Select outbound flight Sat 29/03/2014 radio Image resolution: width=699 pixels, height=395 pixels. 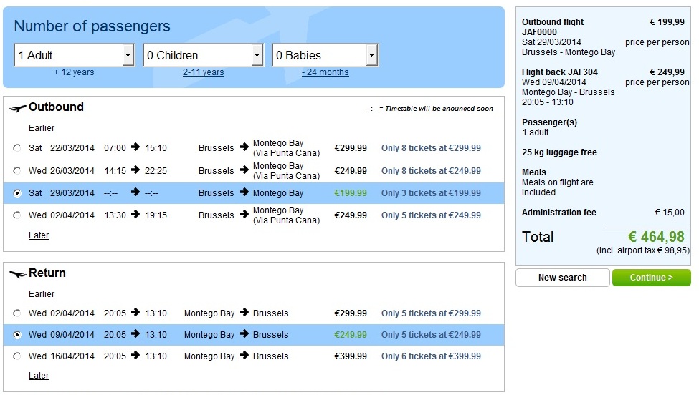point(17,193)
